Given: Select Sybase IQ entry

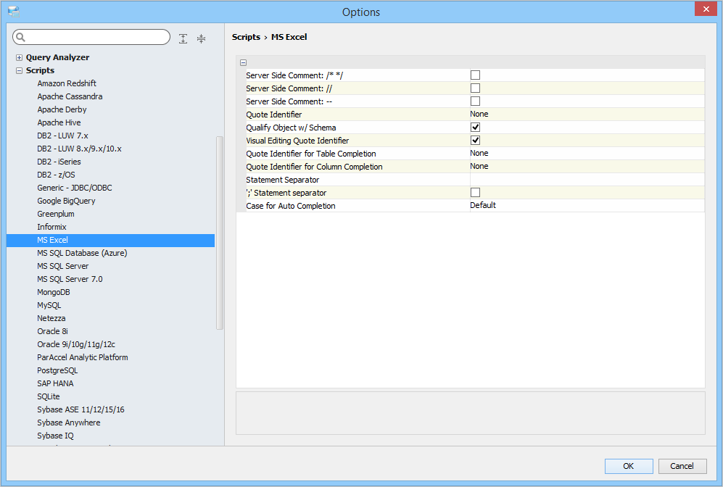Looking at the screenshot, I should [55, 436].
